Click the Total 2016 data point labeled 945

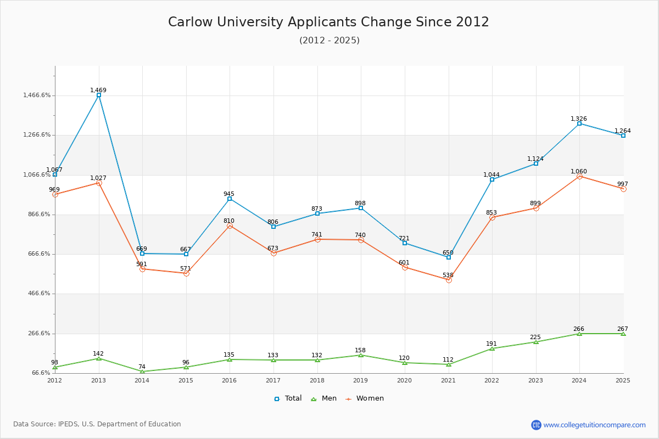pos(230,199)
